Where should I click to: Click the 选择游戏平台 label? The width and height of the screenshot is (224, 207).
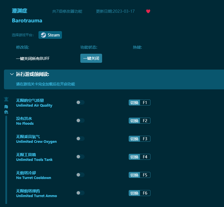23,35
